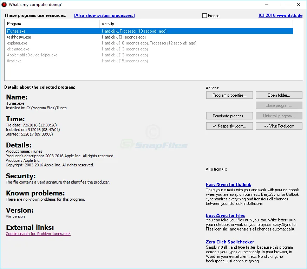The image size is (307, 269).
Task: Select the tixati.exe row
Action: (x=149, y=61)
